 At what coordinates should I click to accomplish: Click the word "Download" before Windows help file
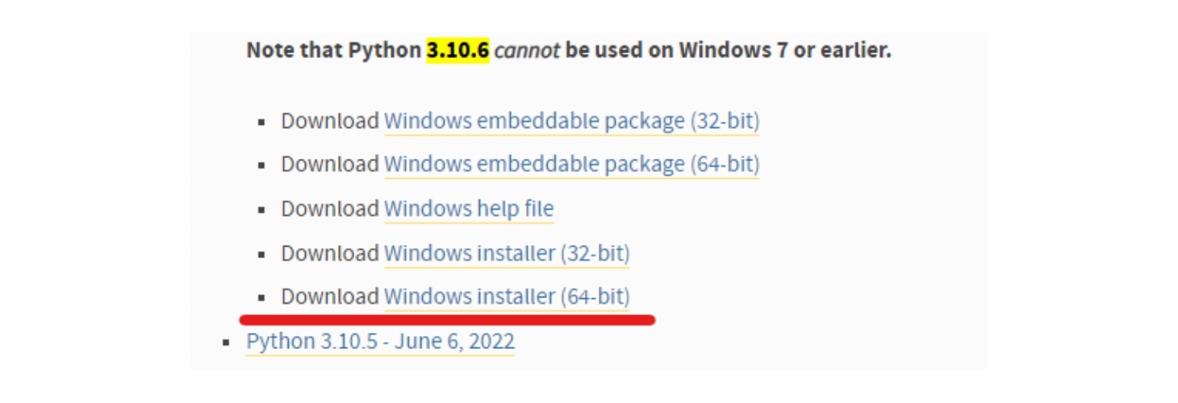330,210
